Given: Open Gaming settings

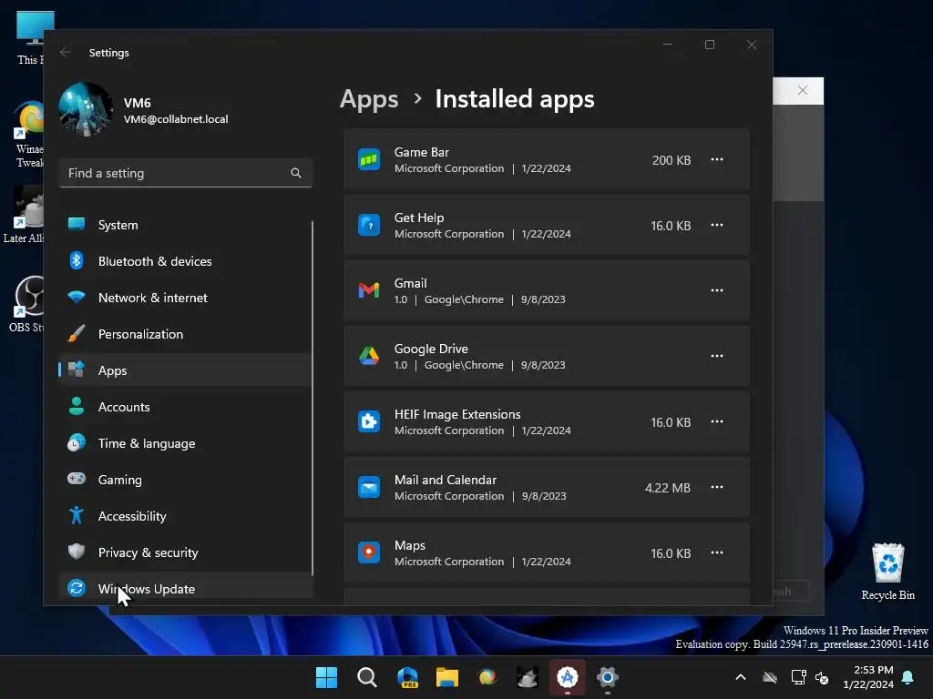Looking at the screenshot, I should [184, 480].
